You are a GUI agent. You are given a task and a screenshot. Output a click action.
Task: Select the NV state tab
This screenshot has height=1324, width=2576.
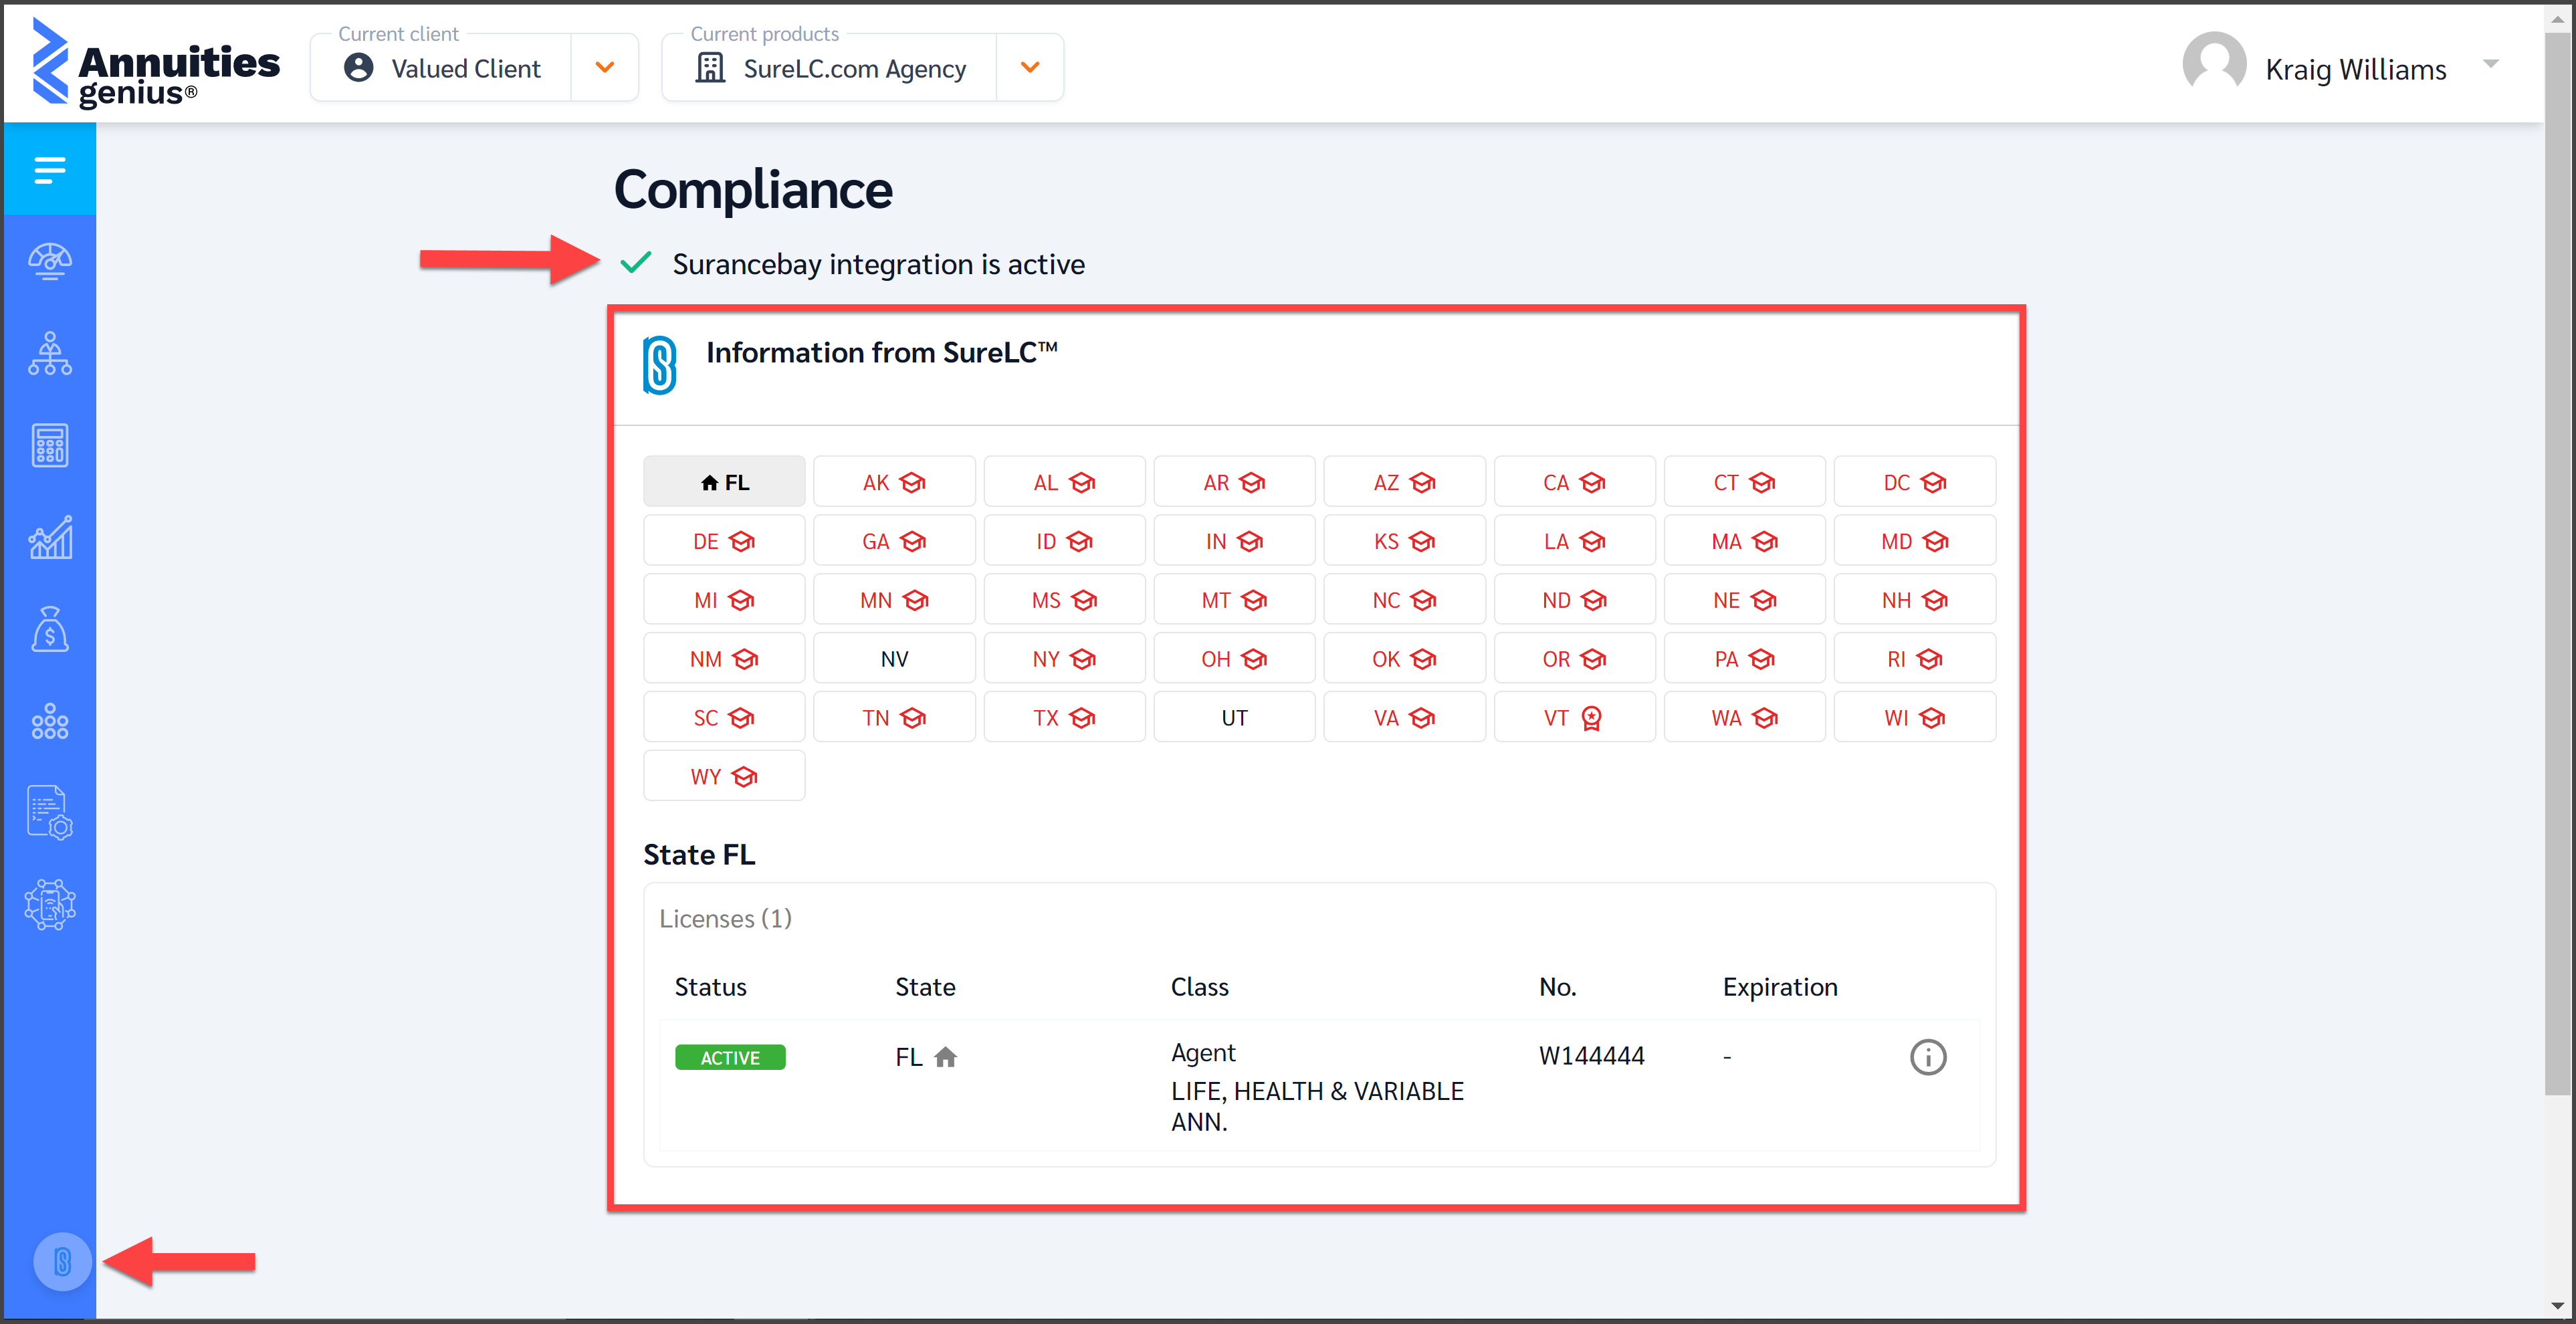(x=894, y=659)
